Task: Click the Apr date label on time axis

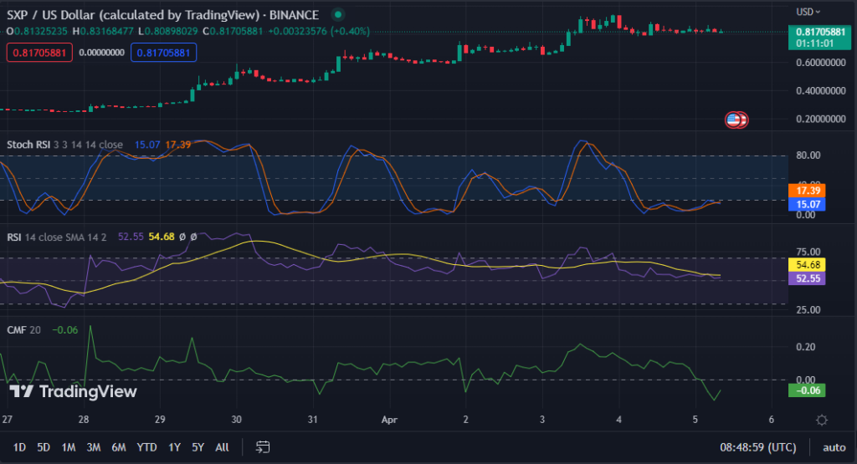Action: (x=389, y=420)
